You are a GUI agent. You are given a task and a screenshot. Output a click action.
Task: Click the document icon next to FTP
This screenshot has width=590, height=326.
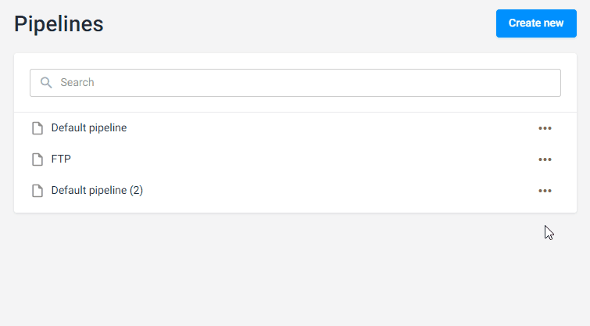pos(38,159)
